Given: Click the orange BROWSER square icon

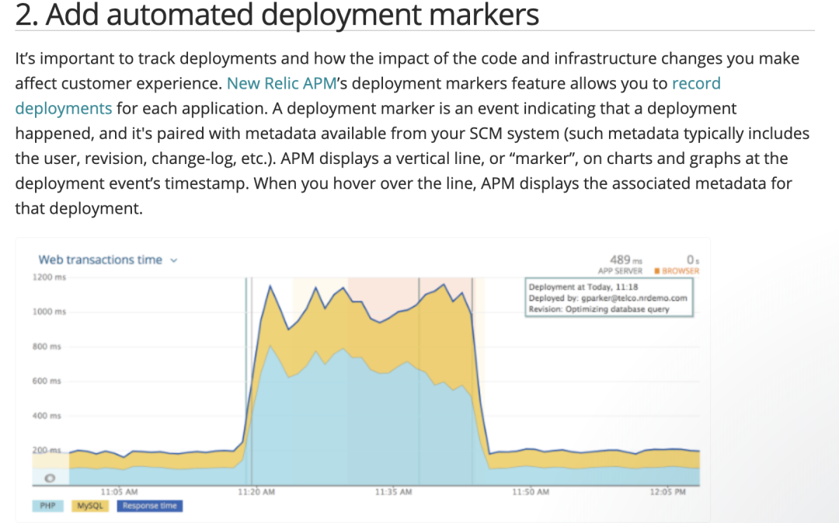Looking at the screenshot, I should click(x=657, y=271).
